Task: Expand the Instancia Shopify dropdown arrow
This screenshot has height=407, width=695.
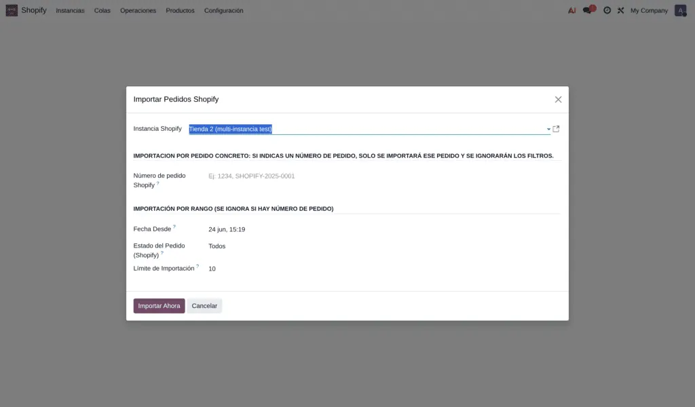Action: [548, 130]
